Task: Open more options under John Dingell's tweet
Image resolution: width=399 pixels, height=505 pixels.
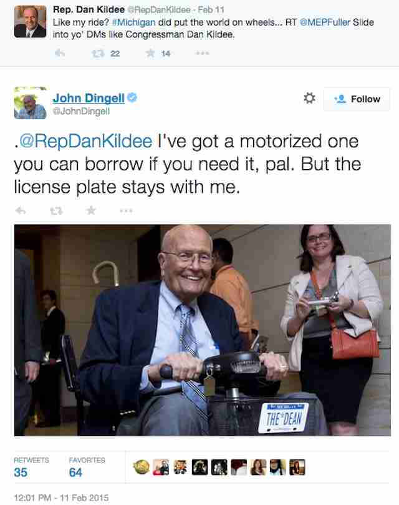Action: tap(126, 210)
